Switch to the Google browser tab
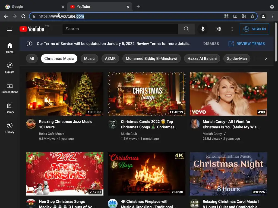This screenshot has height=208, width=278. coord(34,7)
